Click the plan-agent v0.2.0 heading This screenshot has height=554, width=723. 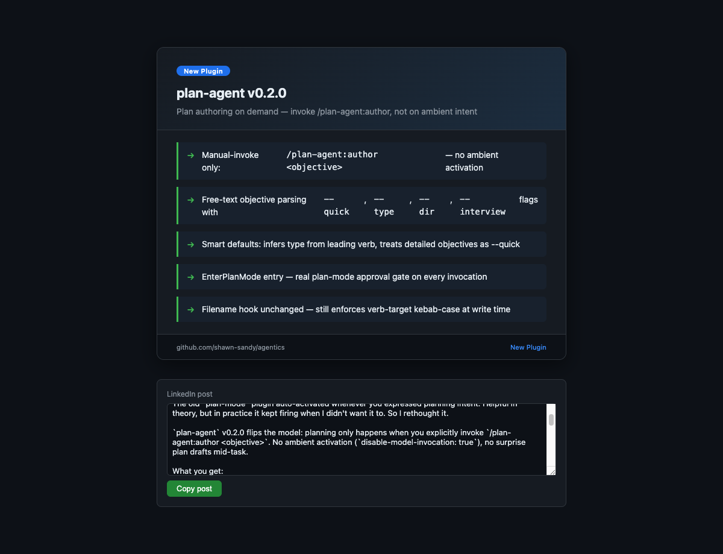click(231, 93)
